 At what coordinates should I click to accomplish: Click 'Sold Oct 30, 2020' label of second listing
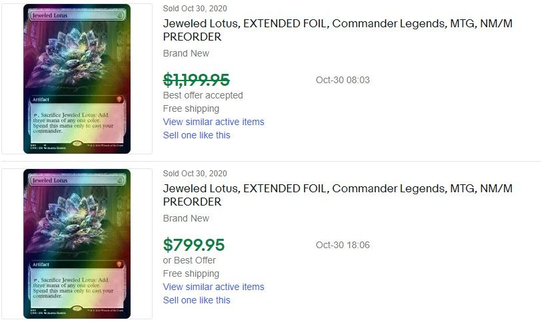tap(195, 174)
